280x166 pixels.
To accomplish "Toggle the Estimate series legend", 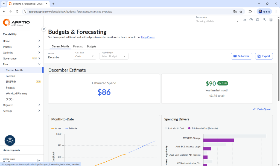I will pos(71,128).
